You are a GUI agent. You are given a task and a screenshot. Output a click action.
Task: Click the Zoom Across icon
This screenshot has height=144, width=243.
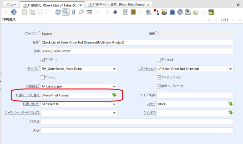(148, 12)
